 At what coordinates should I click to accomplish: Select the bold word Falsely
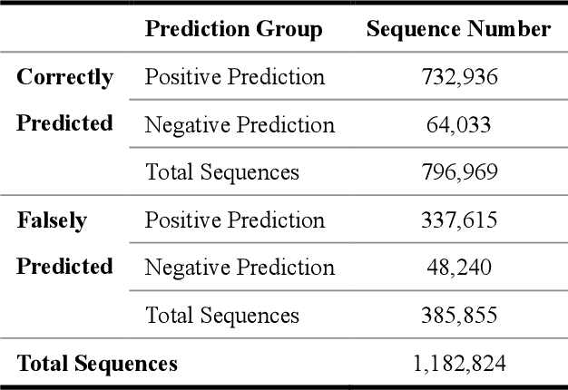(51, 220)
